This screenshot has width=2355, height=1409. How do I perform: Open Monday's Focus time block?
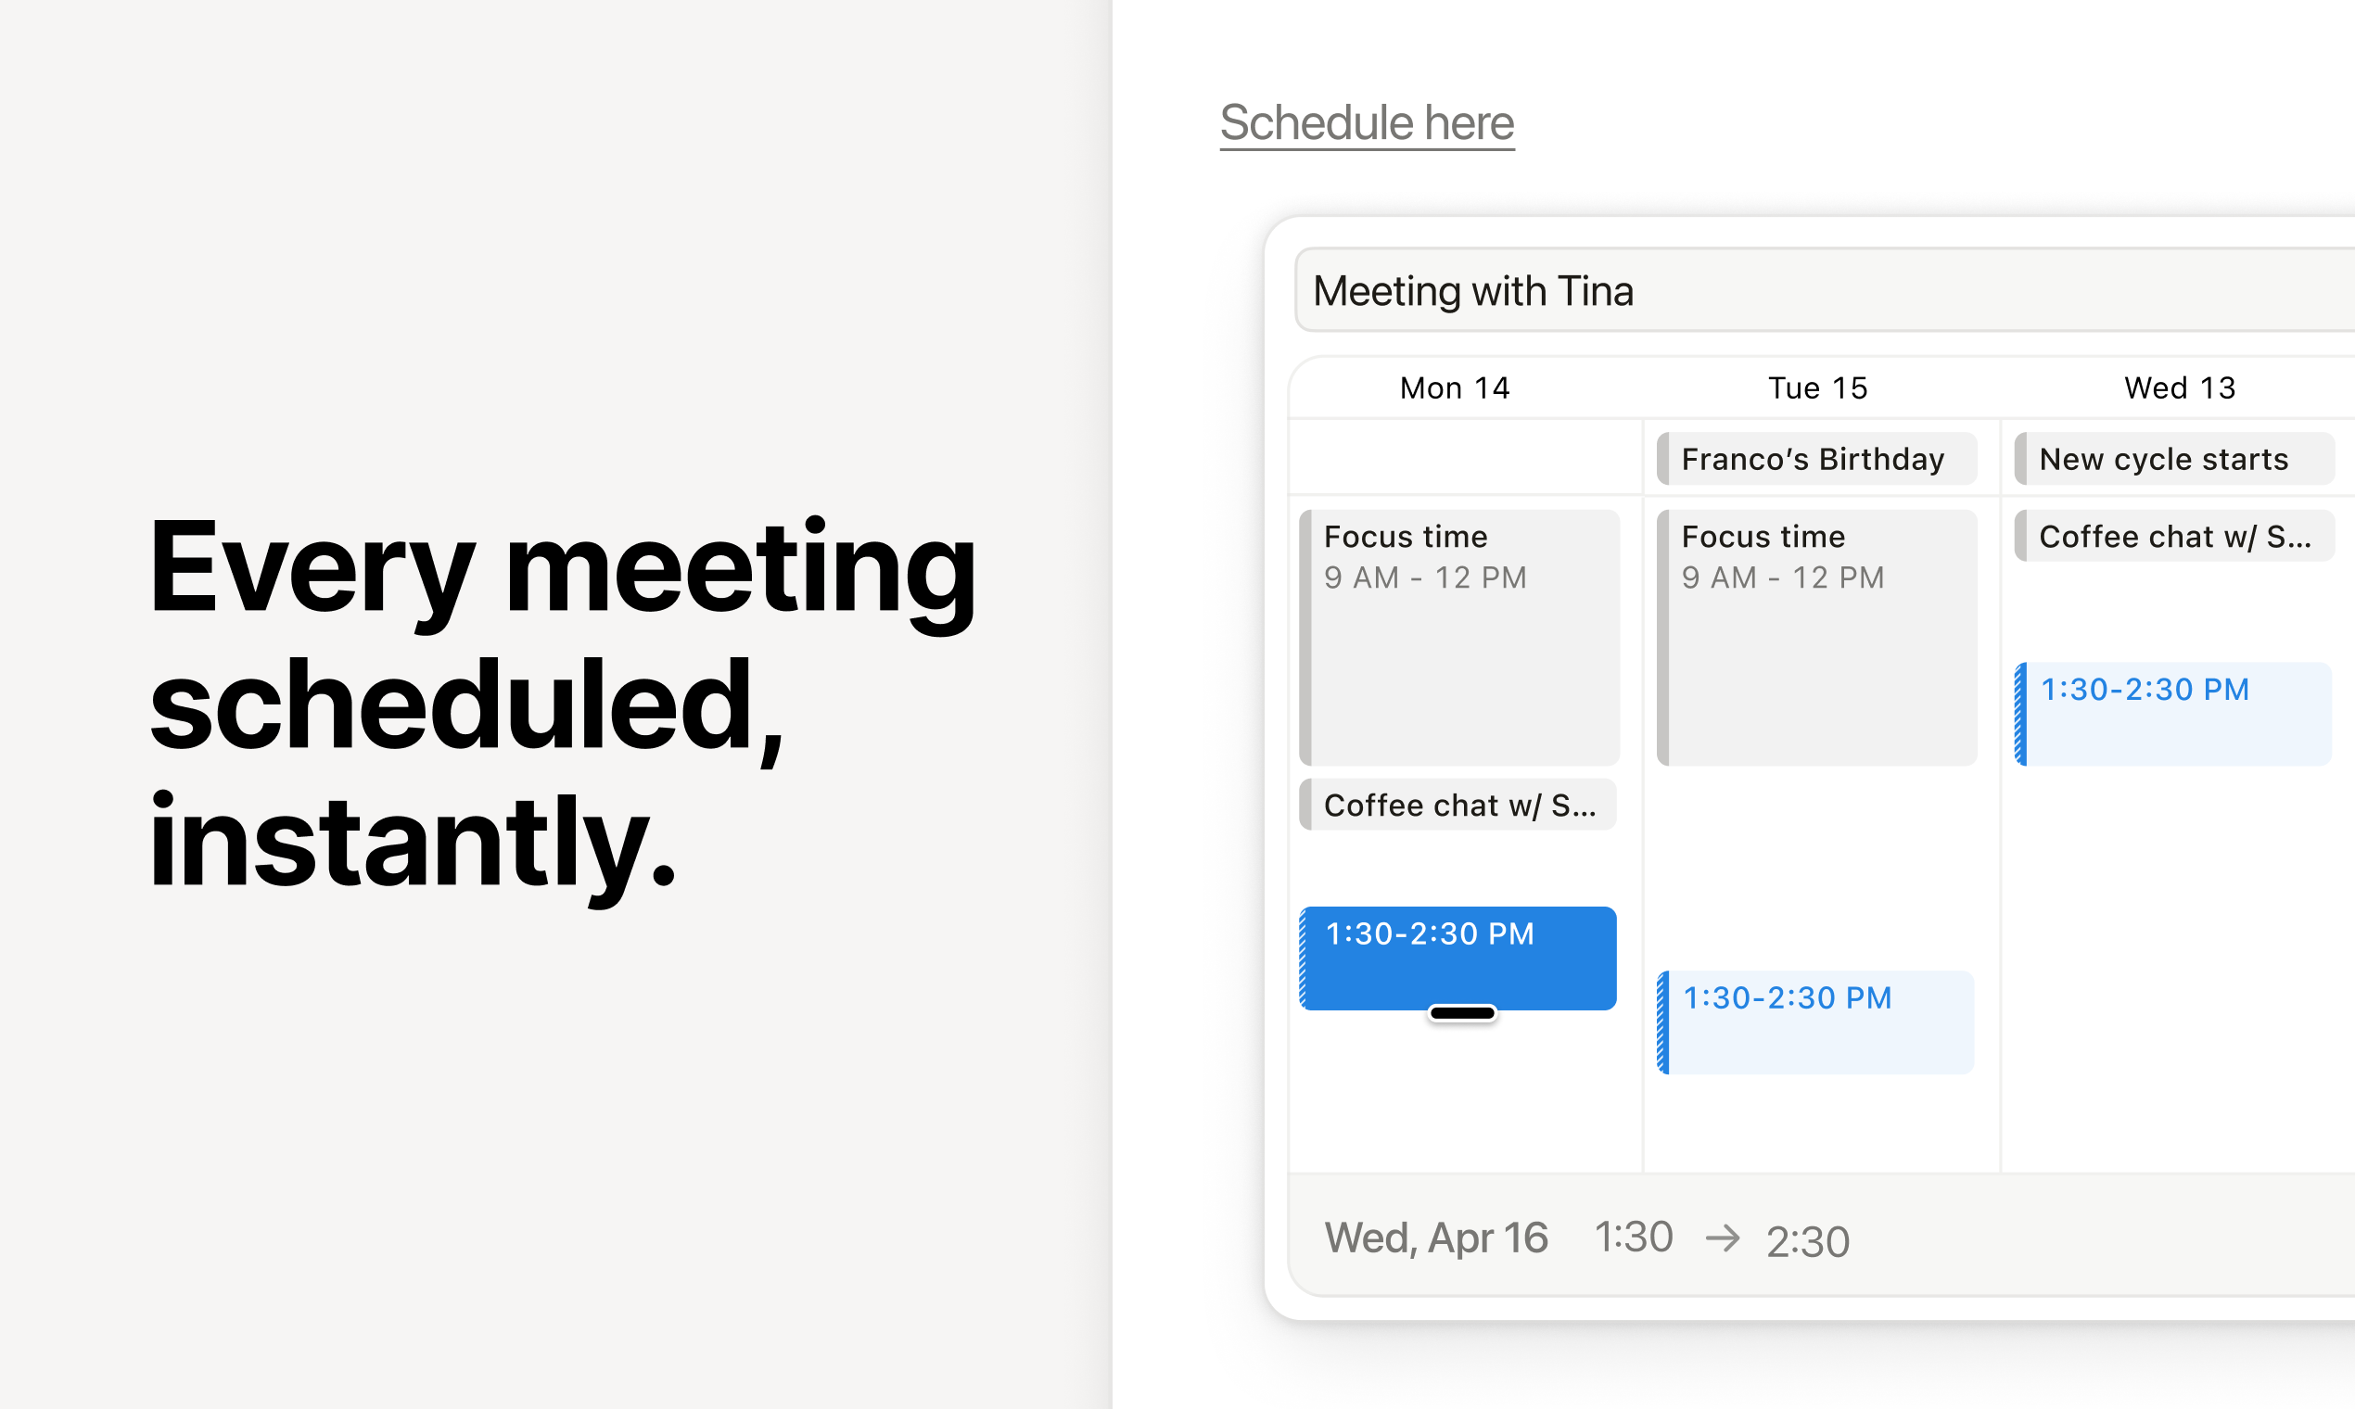click(1458, 637)
